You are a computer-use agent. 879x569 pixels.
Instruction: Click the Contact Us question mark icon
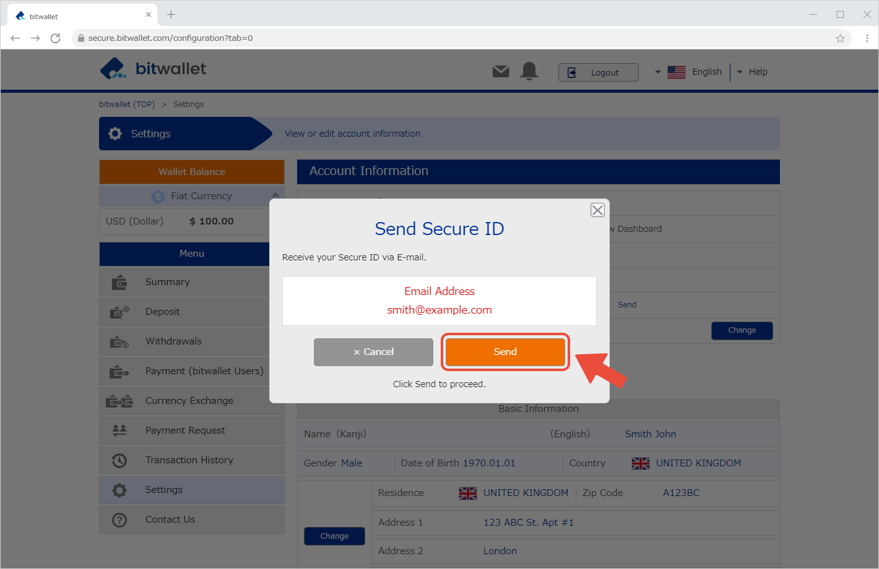coord(119,520)
